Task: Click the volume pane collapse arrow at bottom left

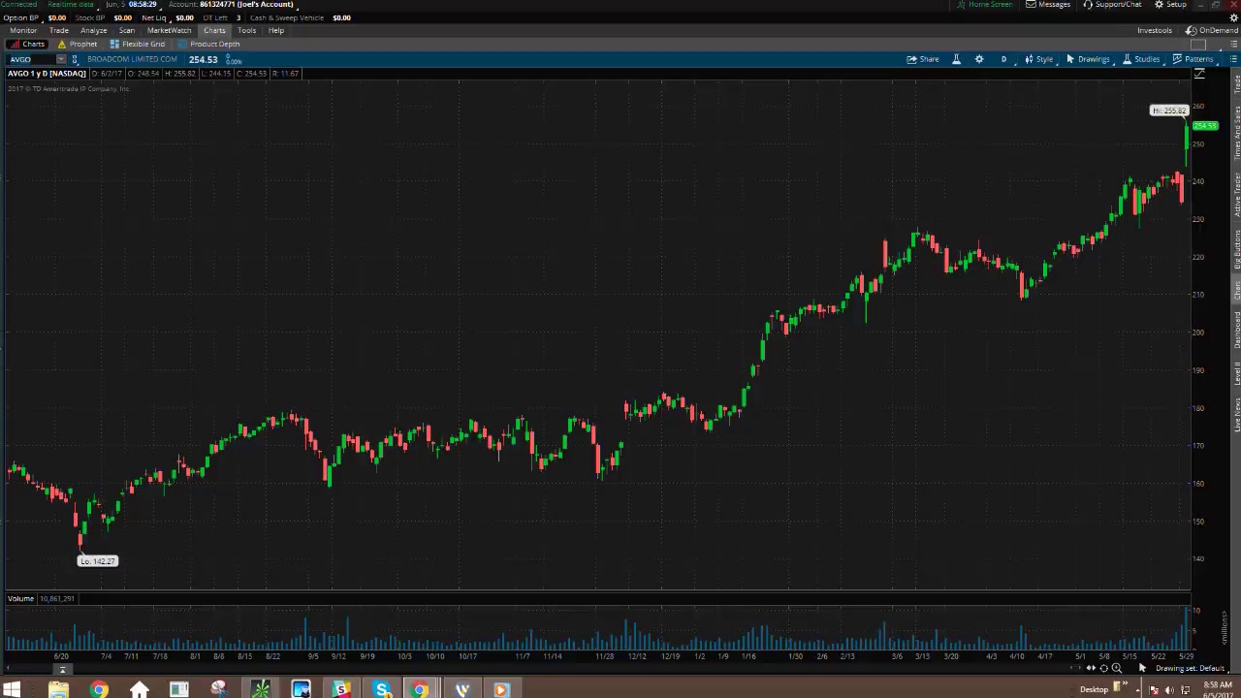Action: pyautogui.click(x=62, y=669)
